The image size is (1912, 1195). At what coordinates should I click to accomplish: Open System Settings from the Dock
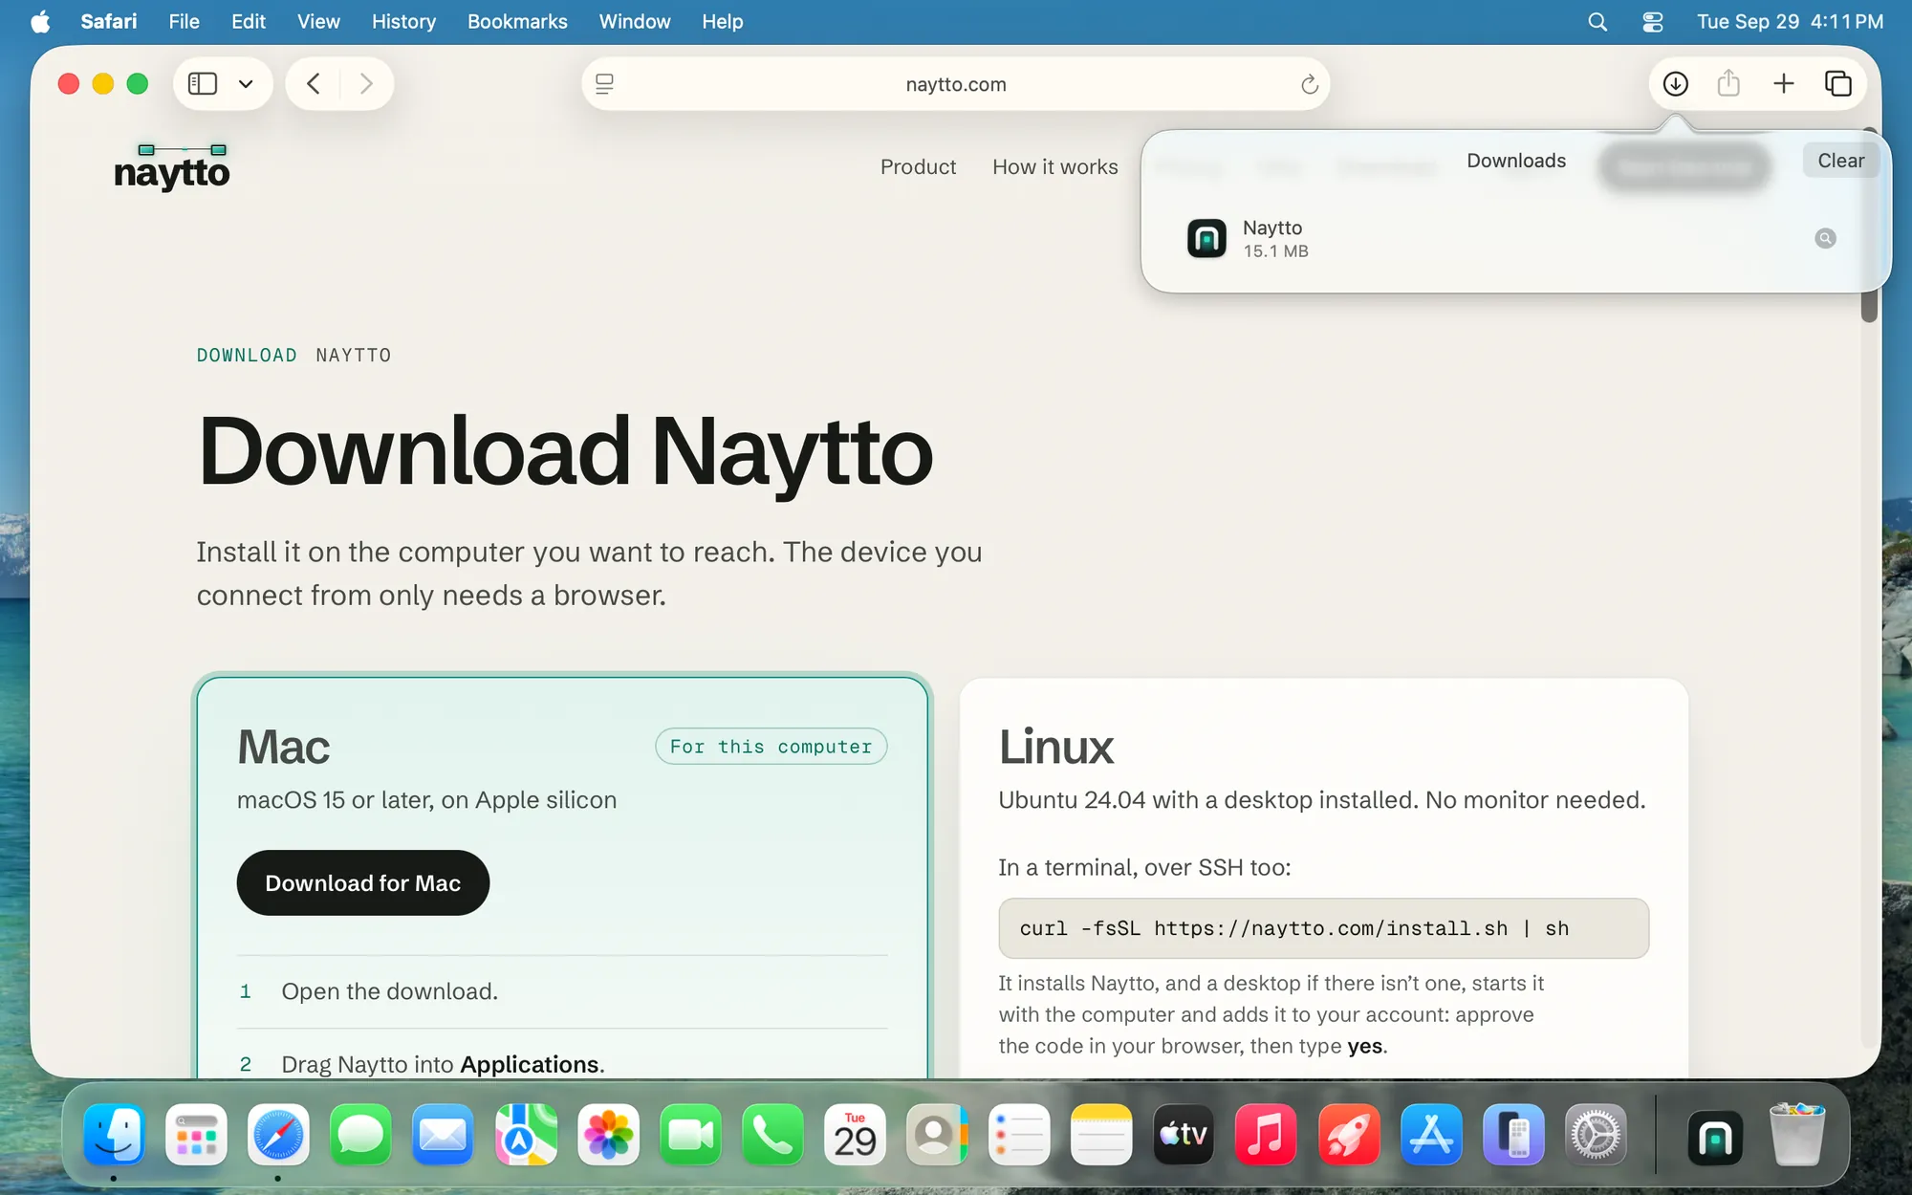(x=1596, y=1135)
